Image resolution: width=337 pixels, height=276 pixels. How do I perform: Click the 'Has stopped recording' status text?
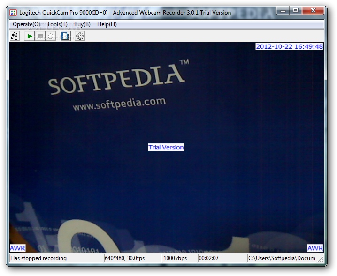(x=38, y=258)
